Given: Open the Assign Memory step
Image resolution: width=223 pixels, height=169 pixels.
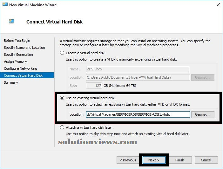Looking at the screenshot, I should pos(15,62).
